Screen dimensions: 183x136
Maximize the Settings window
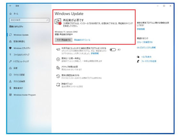click(164, 6)
